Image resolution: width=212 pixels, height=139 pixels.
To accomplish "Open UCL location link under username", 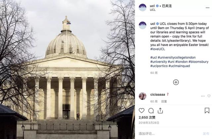I will [x=153, y=10].
